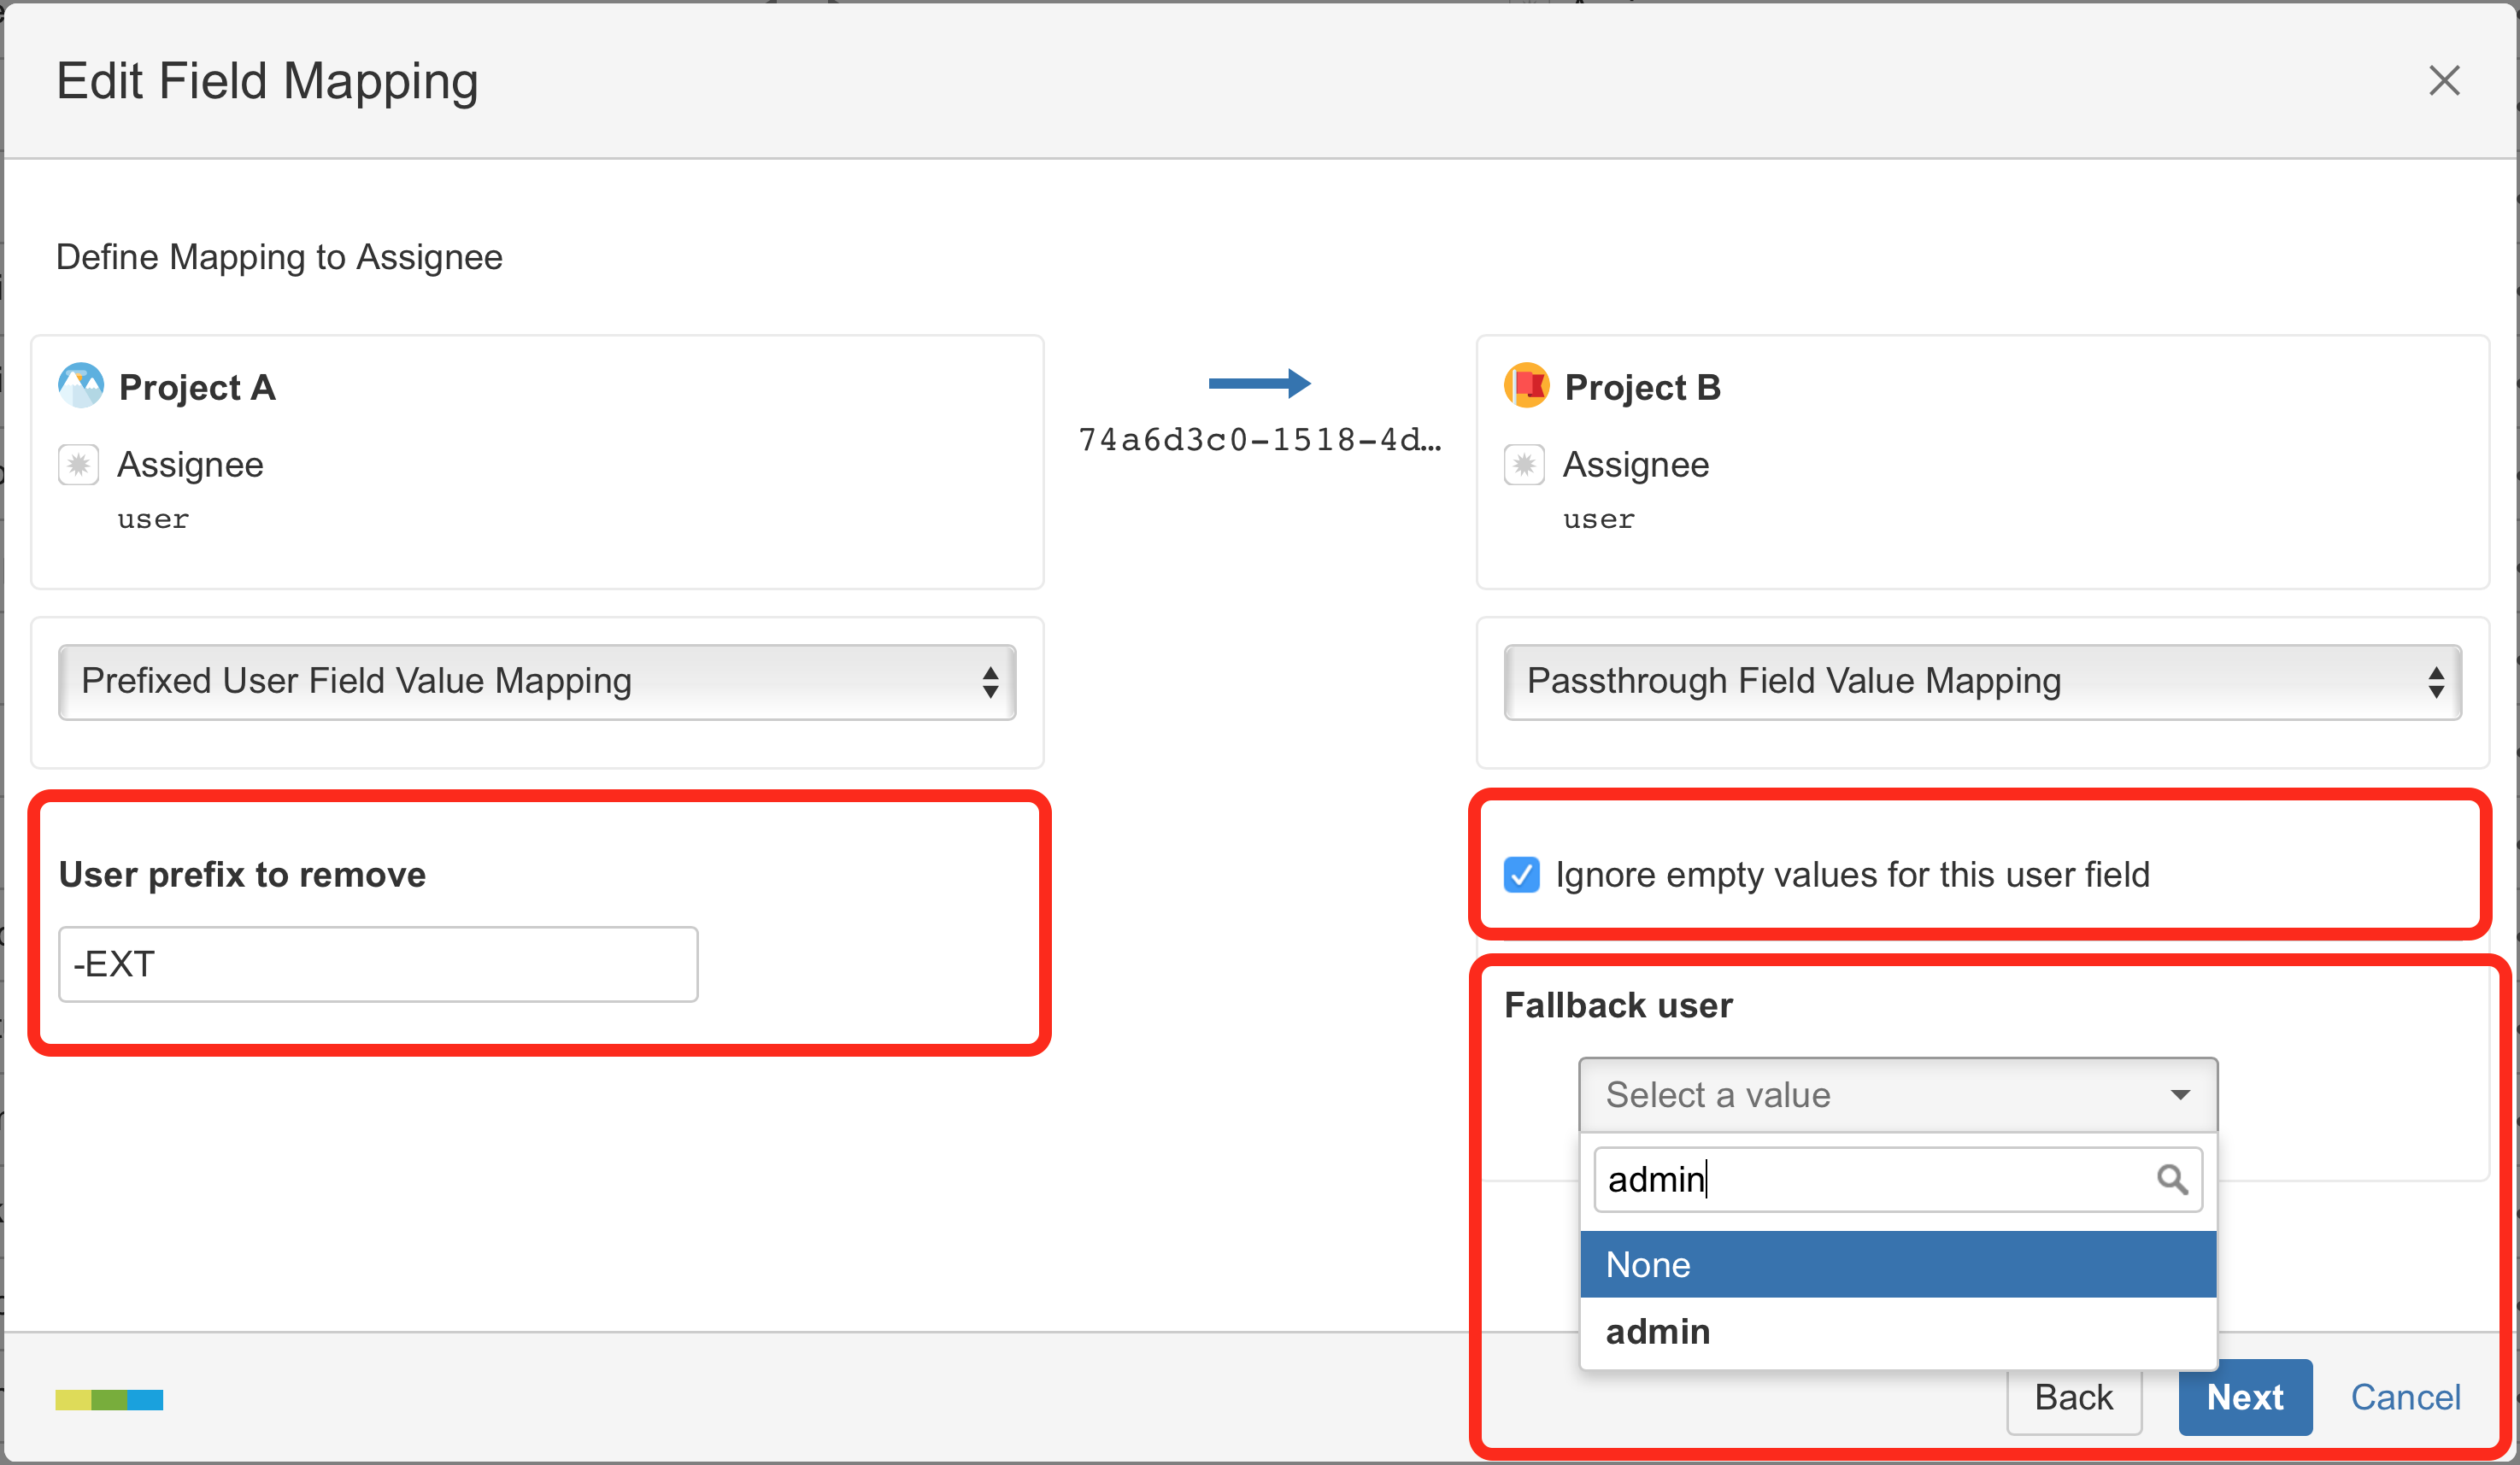Uncheck Ignore empty values for this user field
Screen dimensions: 2520x1465
1521,875
